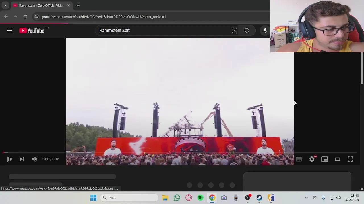Open Spotify from the taskbar
364x204 pixels.
click(x=200, y=198)
